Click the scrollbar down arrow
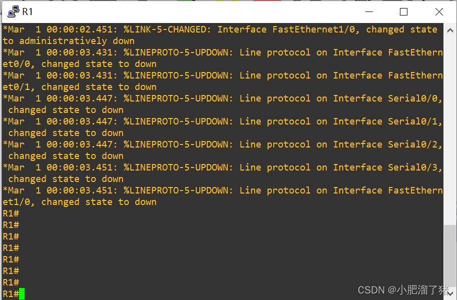This screenshot has height=300, width=457. point(449,293)
